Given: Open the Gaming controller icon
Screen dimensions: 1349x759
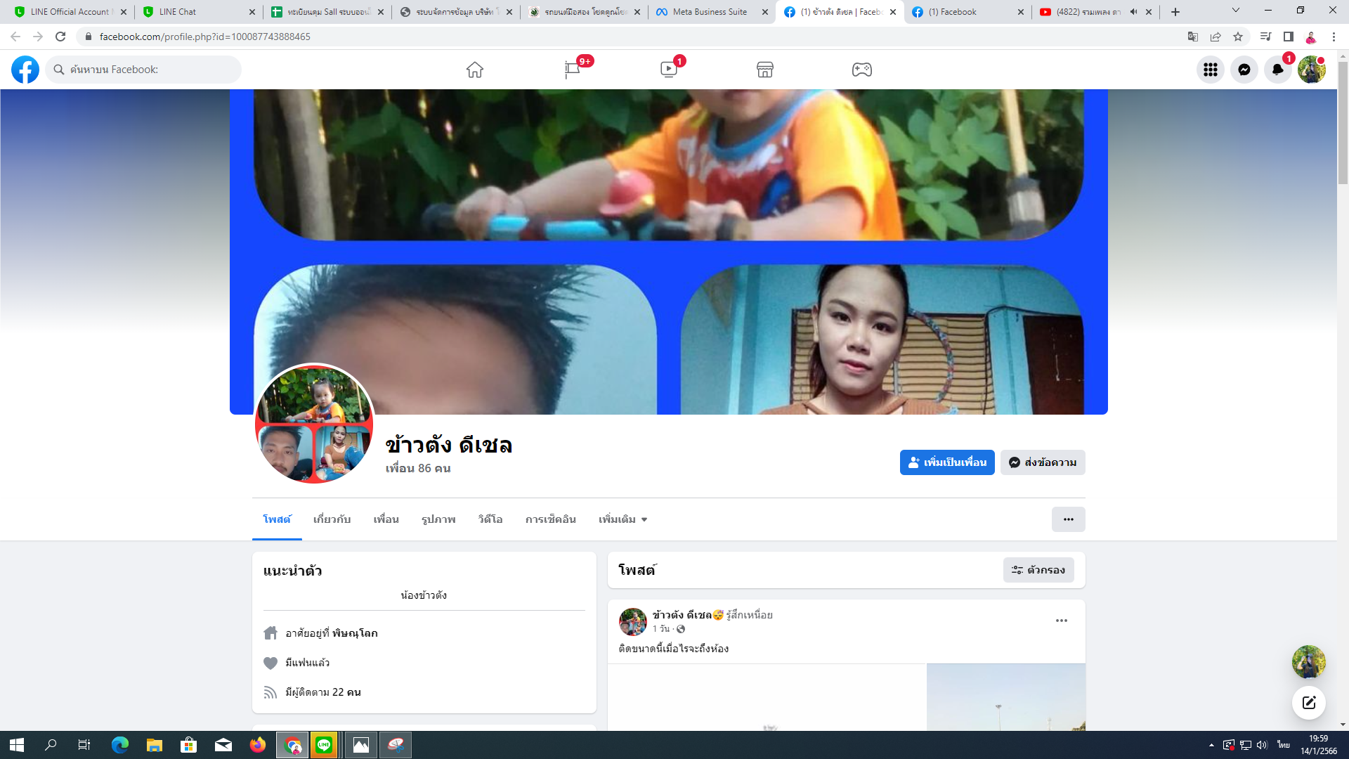Looking at the screenshot, I should (862, 70).
